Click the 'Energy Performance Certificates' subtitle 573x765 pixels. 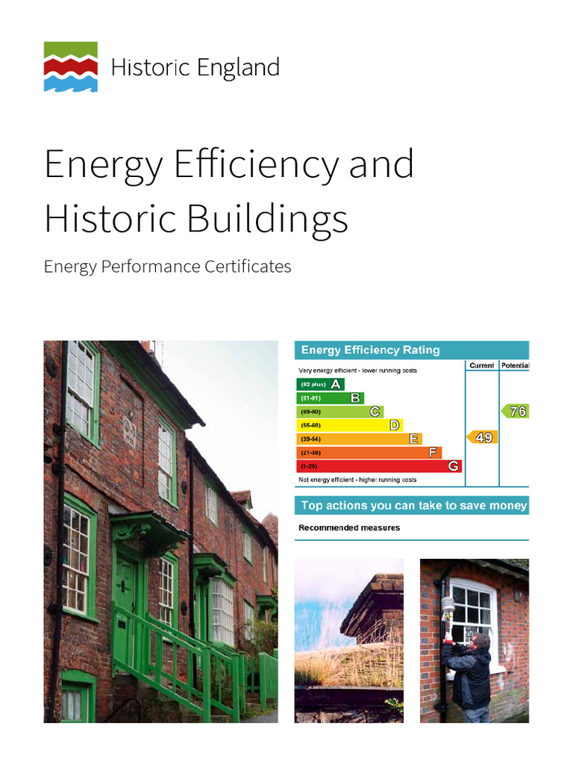click(168, 267)
